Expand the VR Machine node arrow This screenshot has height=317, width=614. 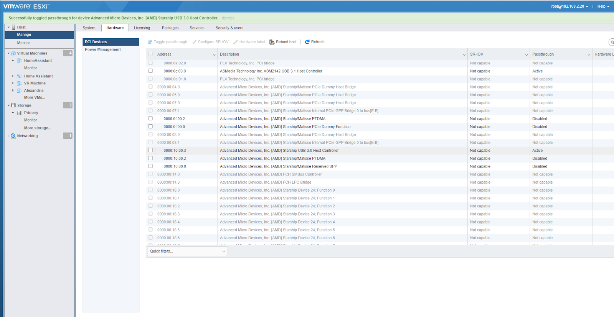tap(13, 83)
